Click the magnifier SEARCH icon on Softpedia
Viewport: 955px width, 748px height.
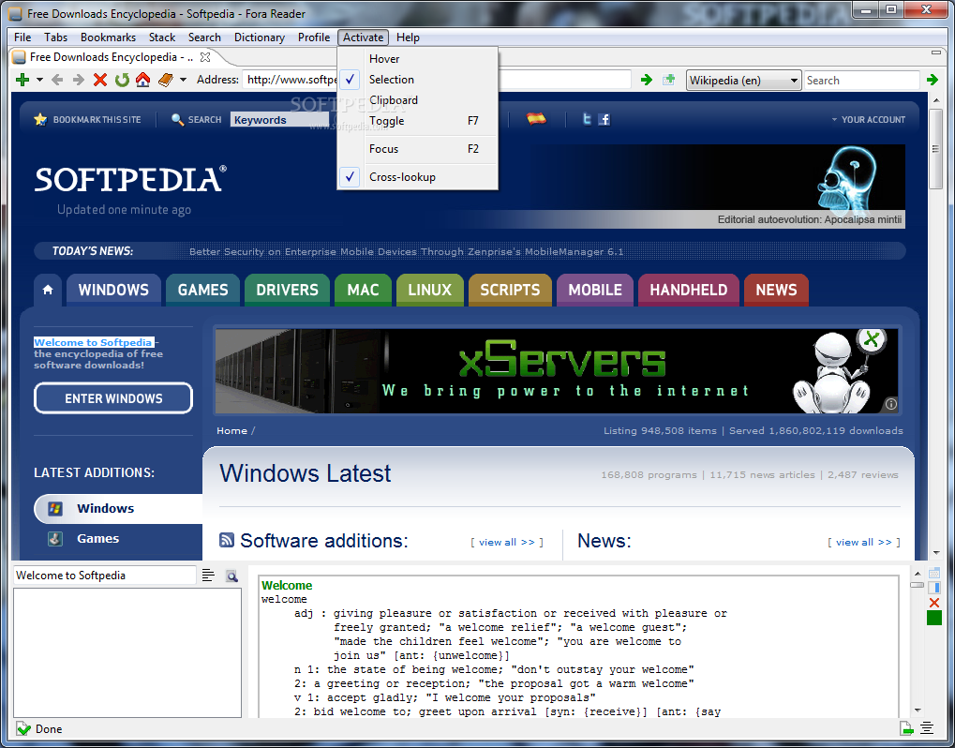click(x=177, y=119)
